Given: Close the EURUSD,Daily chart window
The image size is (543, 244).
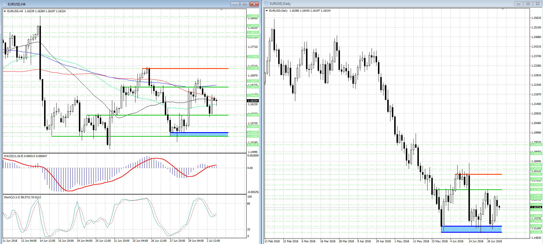Looking at the screenshot, I should click(x=537, y=4).
